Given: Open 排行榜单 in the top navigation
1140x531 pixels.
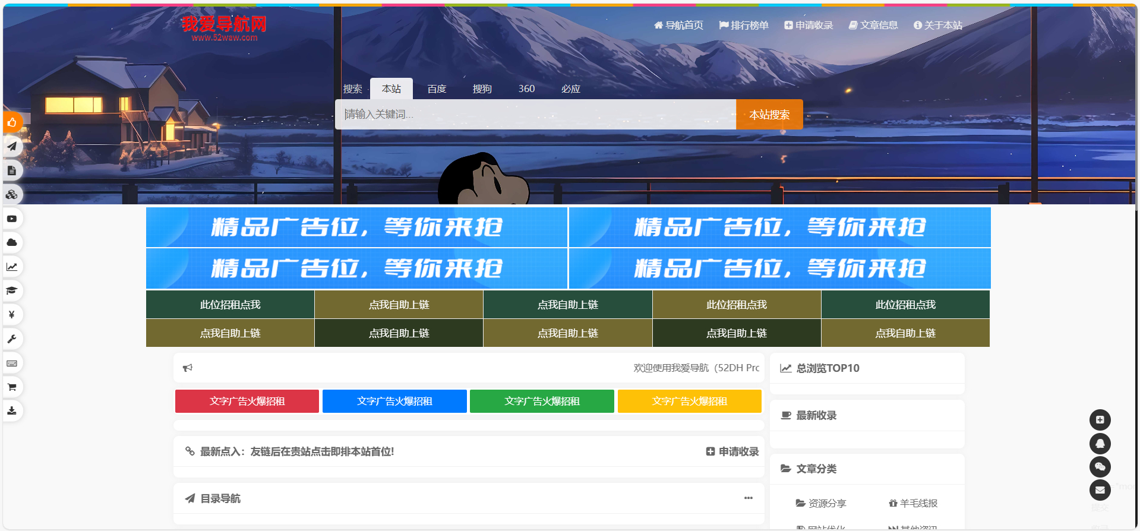Looking at the screenshot, I should [x=744, y=26].
